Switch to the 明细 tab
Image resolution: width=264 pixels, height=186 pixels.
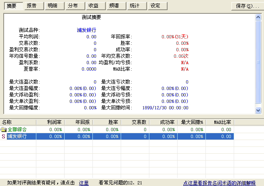click(52, 6)
